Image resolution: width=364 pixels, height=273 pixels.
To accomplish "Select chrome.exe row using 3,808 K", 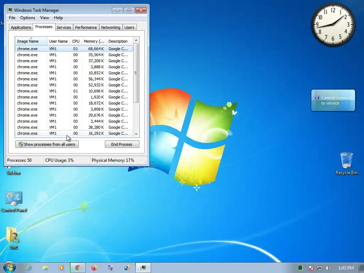I will 74,109.
